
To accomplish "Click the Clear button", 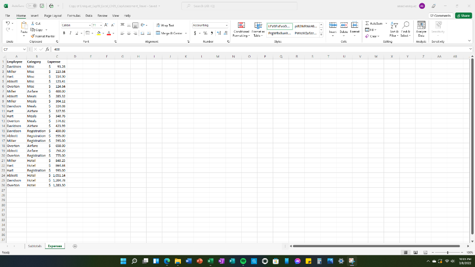I will pyautogui.click(x=372, y=36).
